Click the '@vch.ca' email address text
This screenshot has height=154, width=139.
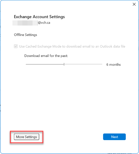(x=44, y=23)
